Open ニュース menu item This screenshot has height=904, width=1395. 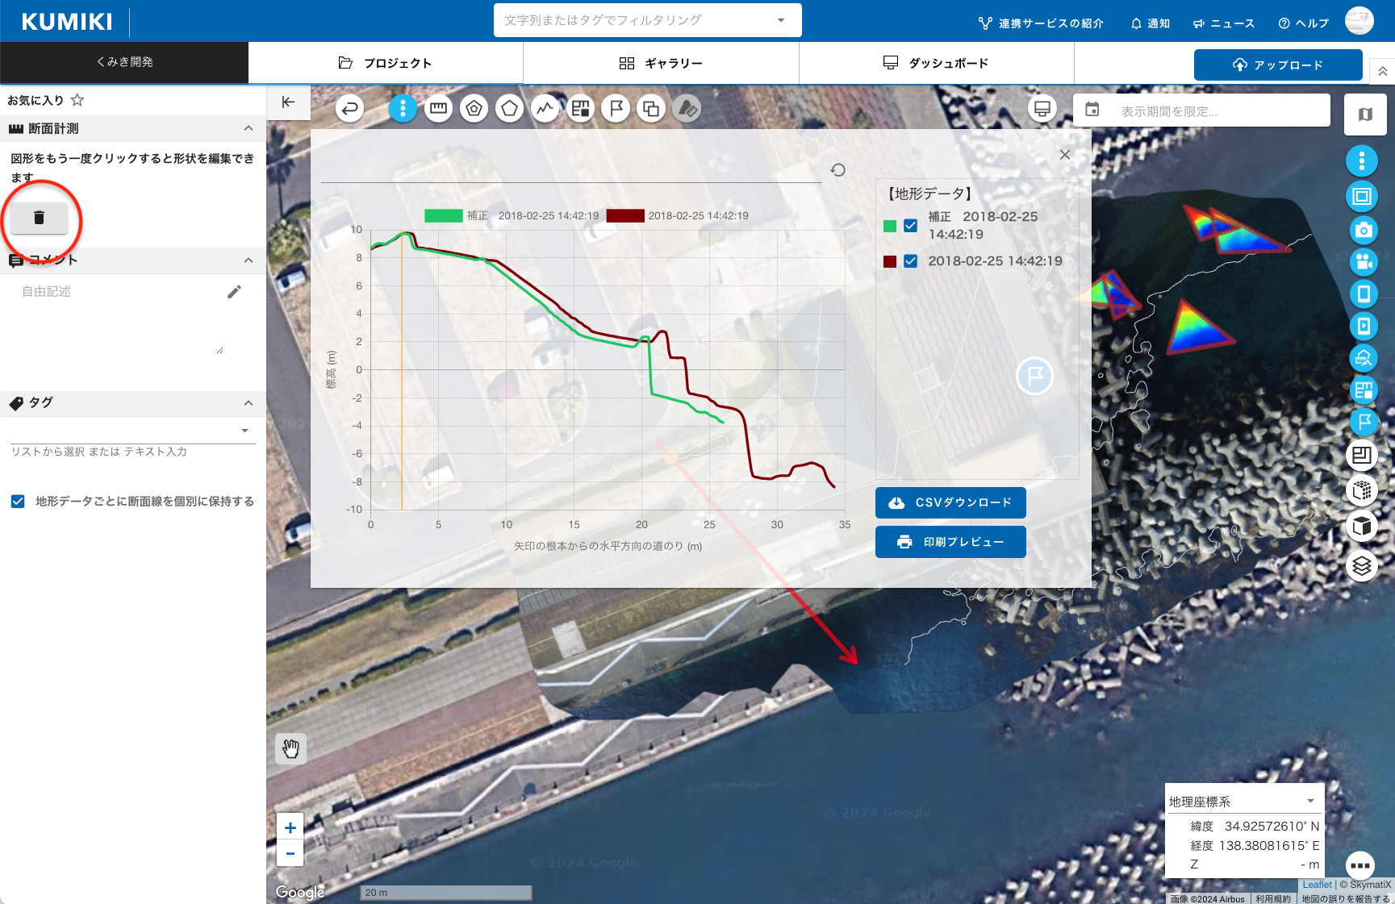[x=1224, y=23]
